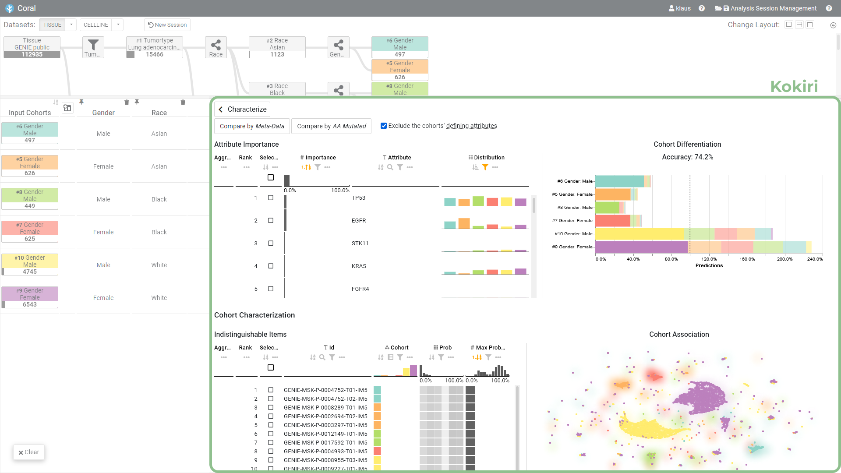Viewport: 841px width, 473px height.
Task: Open the Importance column options menu dots
Action: point(327,167)
